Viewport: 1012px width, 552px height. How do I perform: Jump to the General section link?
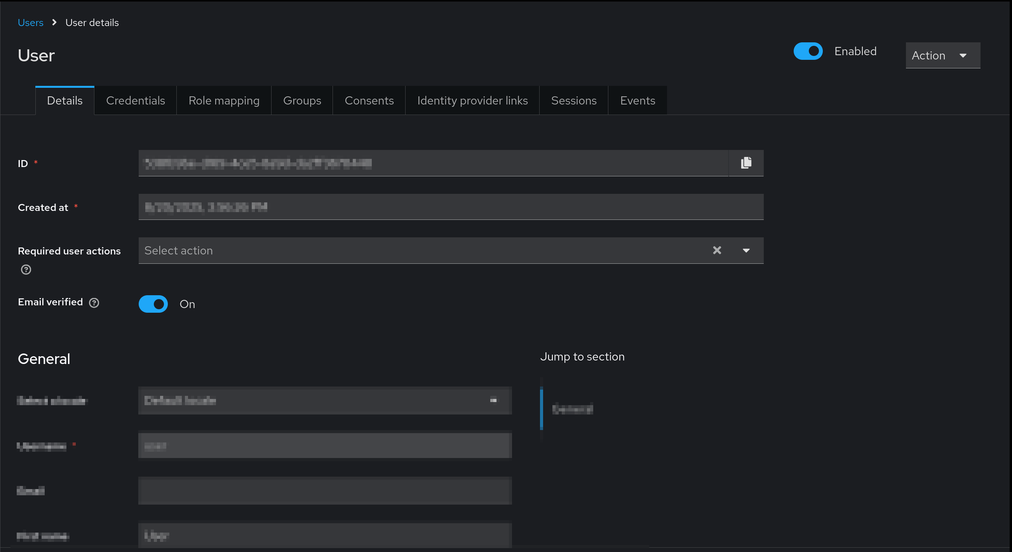[572, 409]
